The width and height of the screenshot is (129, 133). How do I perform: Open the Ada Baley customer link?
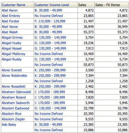[x=9, y=124]
